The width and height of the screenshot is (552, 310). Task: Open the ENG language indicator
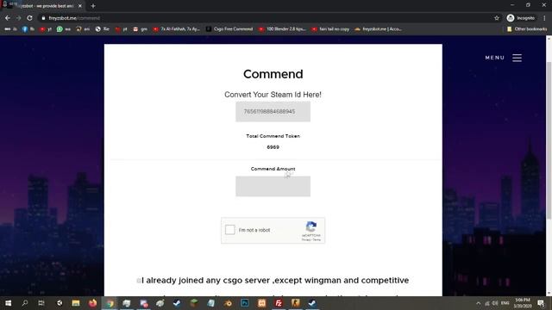[505, 303]
